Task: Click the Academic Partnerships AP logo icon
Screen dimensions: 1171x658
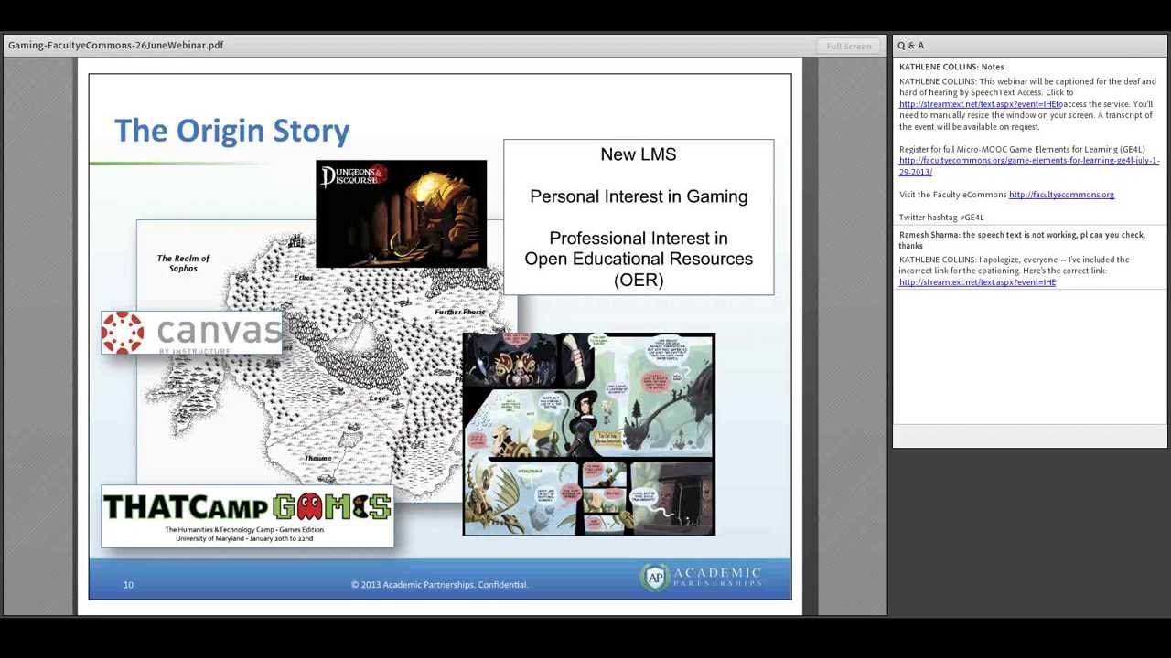Action: 654,577
